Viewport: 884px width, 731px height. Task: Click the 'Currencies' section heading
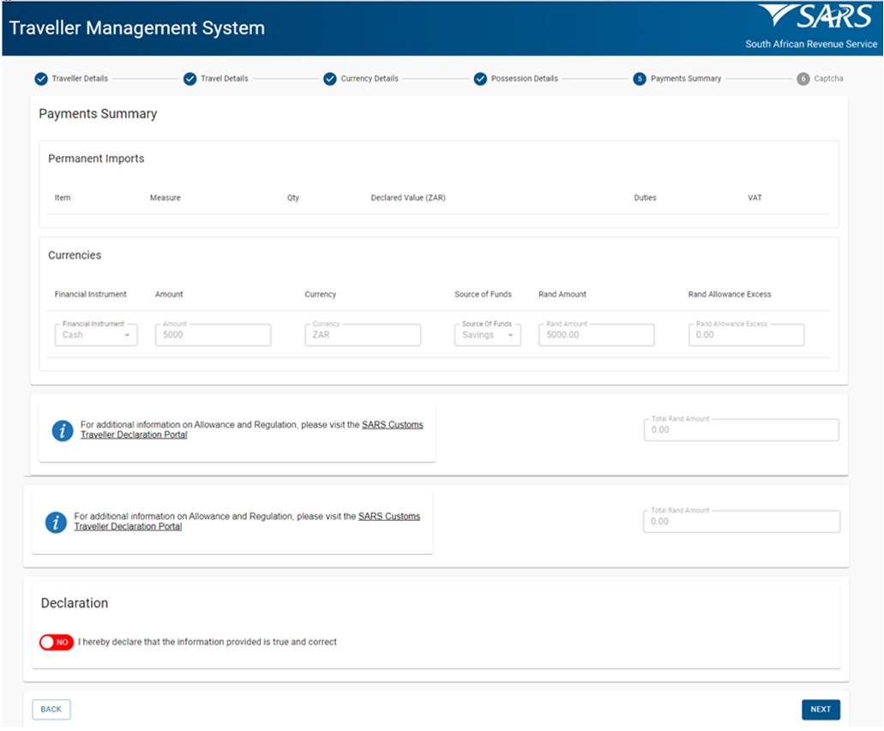pos(75,255)
